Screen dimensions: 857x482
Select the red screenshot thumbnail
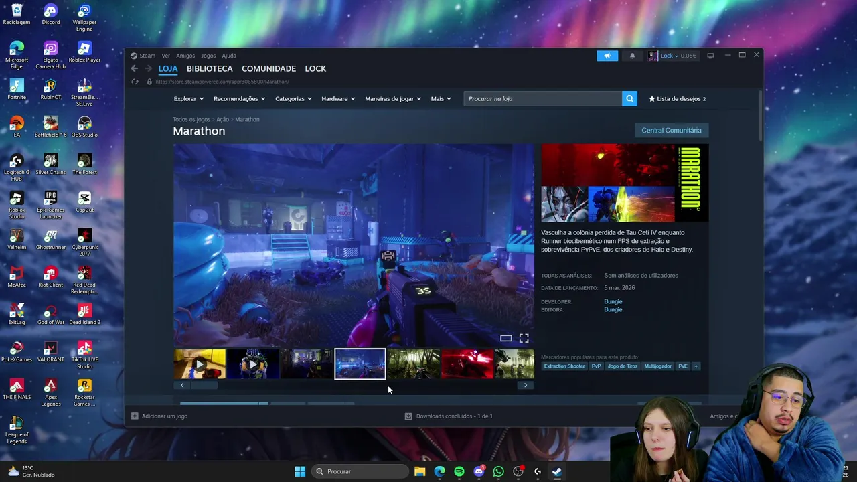467,364
